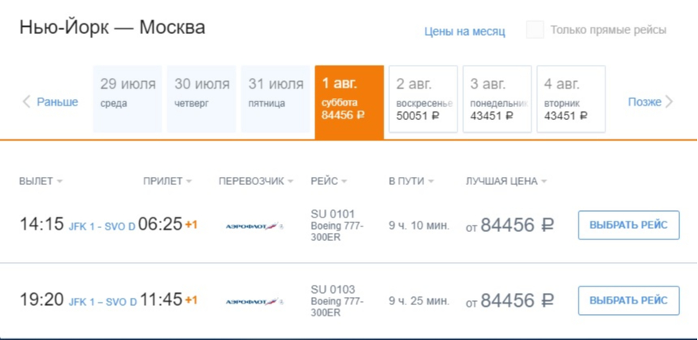The height and width of the screenshot is (340, 698).
Task: Select the 4 авг. вторник date tab
Action: tap(571, 99)
